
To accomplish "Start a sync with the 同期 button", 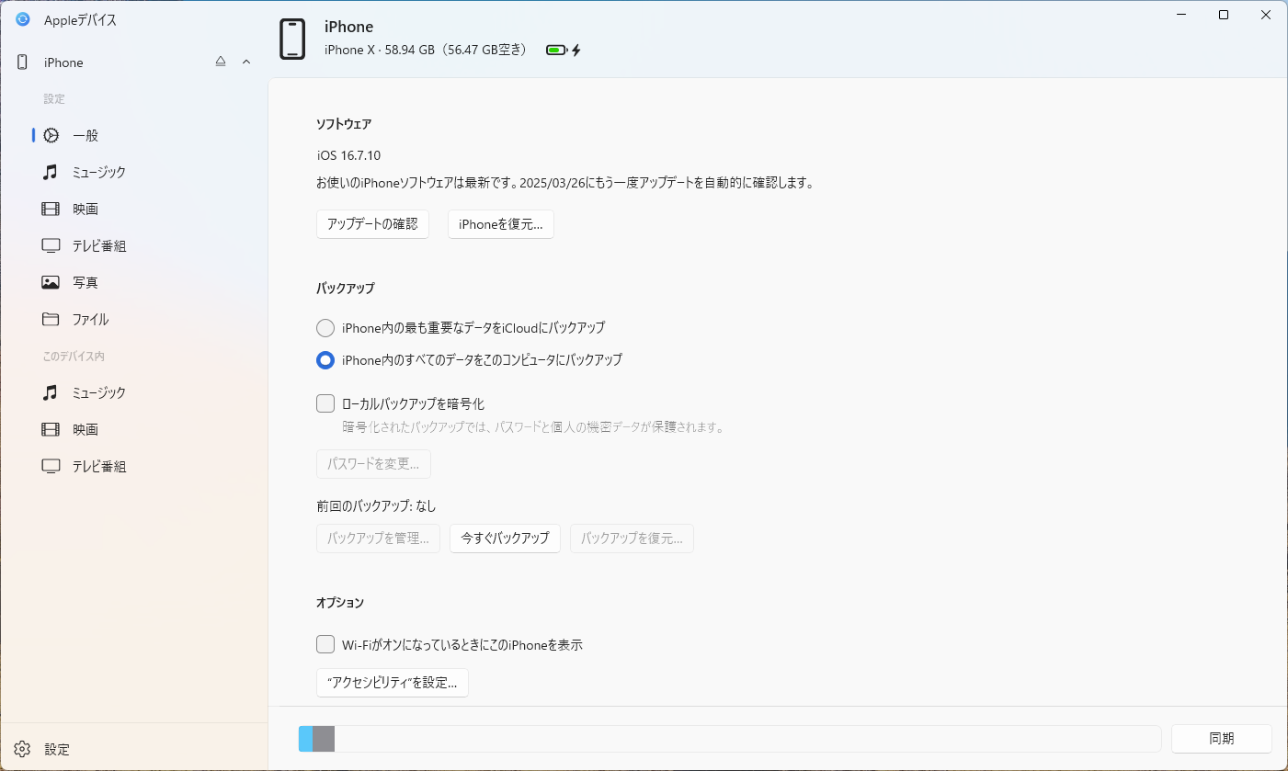I will (x=1223, y=738).
